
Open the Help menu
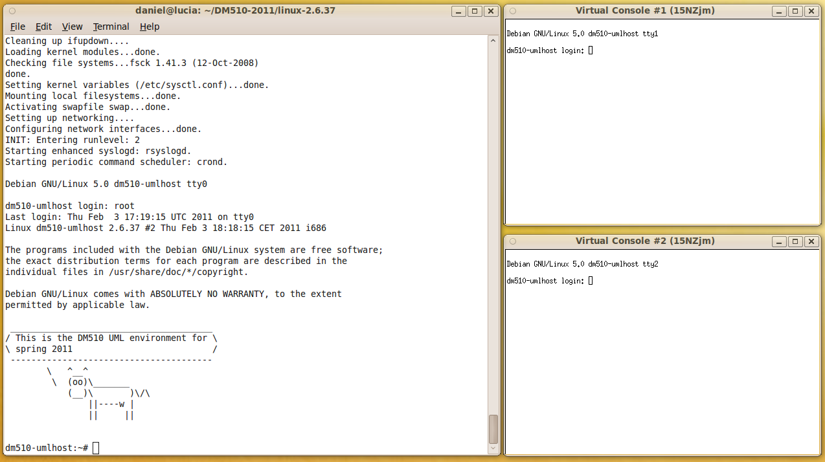coord(150,27)
